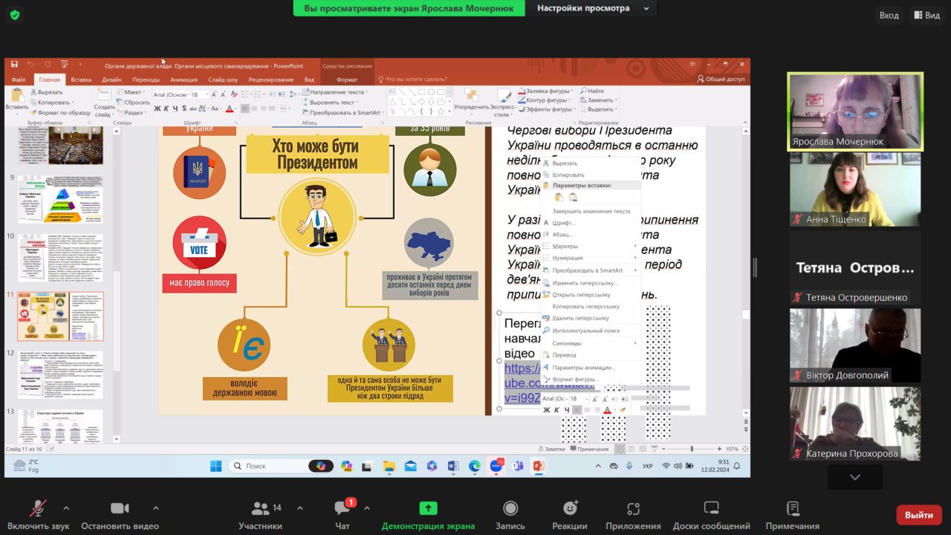This screenshot has width=951, height=535.
Task: Click Windows Start button
Action: pyautogui.click(x=215, y=466)
